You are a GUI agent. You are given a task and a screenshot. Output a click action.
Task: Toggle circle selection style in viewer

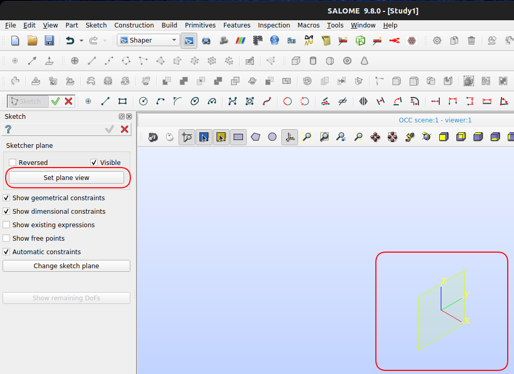pyautogui.click(x=273, y=137)
